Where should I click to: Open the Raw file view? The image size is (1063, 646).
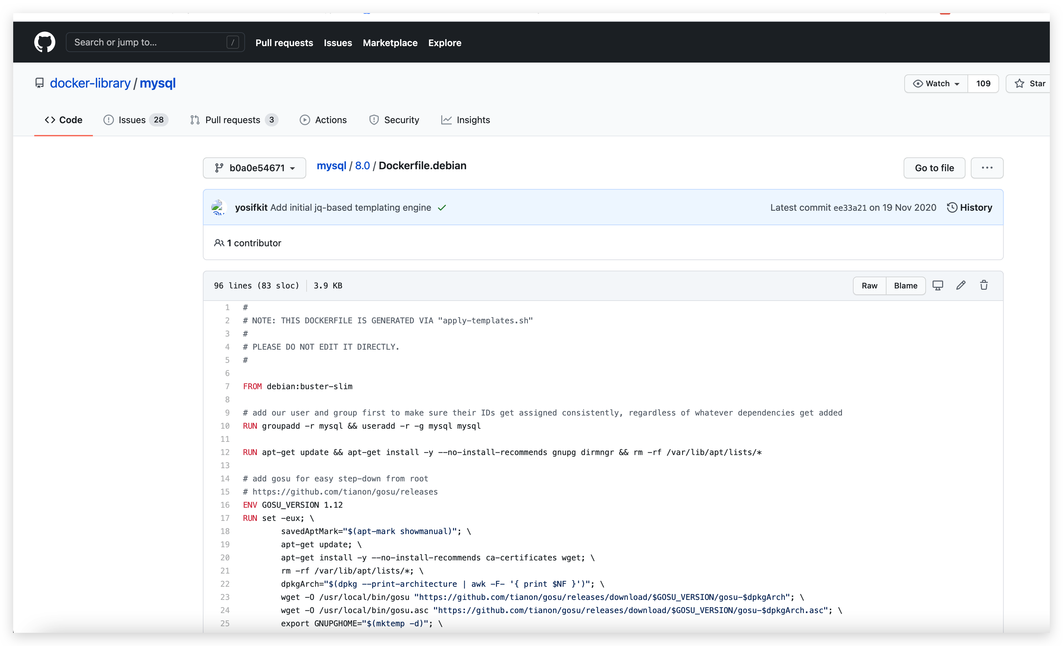(x=869, y=285)
